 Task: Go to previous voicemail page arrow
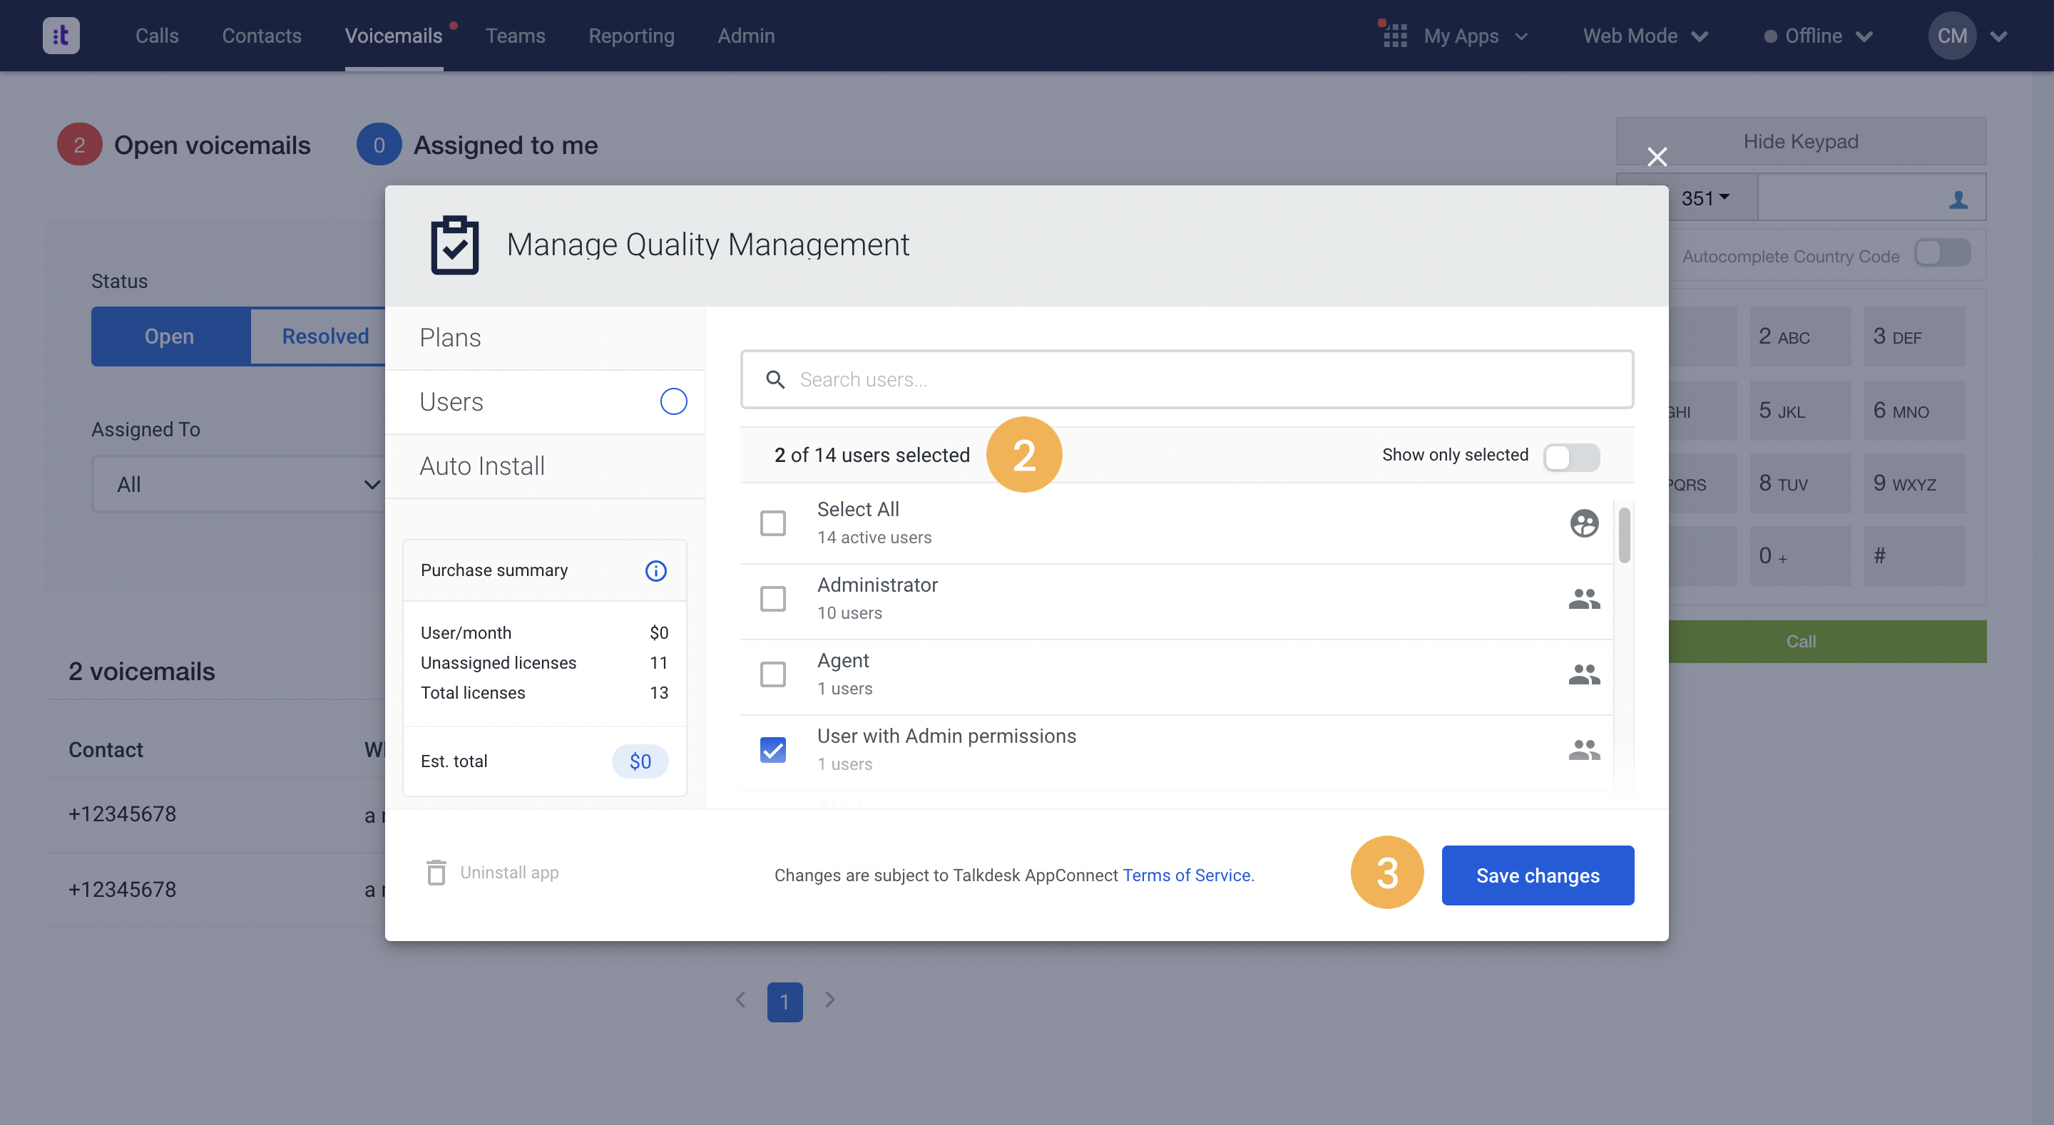click(x=740, y=1000)
